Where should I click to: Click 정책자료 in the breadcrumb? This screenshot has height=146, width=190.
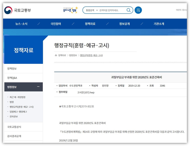click(62, 56)
